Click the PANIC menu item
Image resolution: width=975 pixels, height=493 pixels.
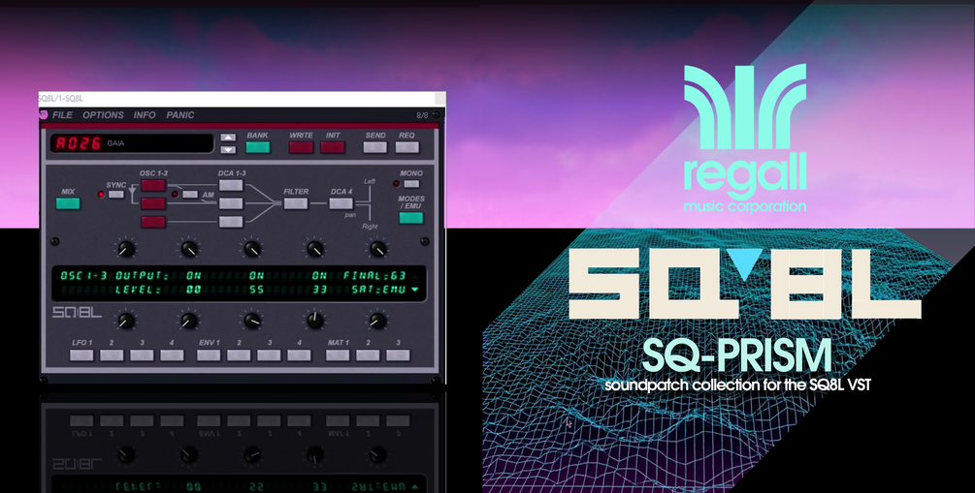click(180, 115)
